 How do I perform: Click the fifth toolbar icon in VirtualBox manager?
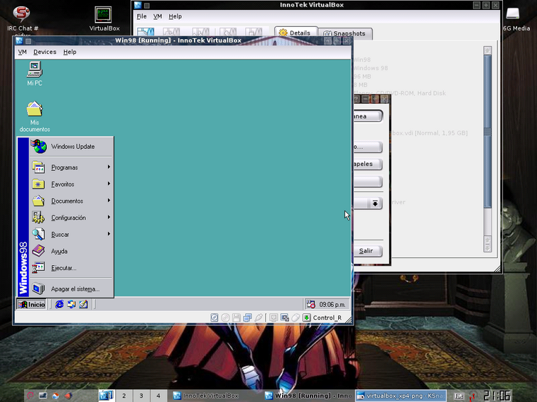pyautogui.click(x=254, y=31)
